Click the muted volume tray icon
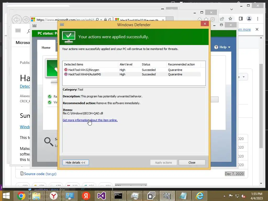 pyautogui.click(x=243, y=196)
